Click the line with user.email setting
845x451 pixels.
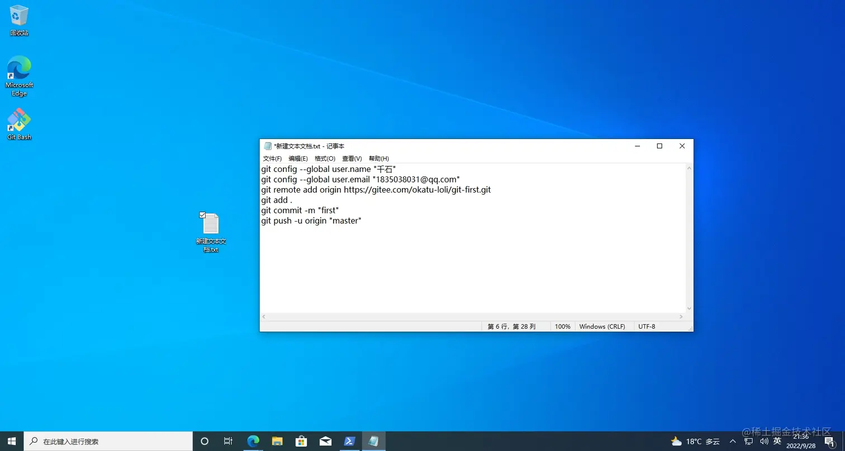360,179
